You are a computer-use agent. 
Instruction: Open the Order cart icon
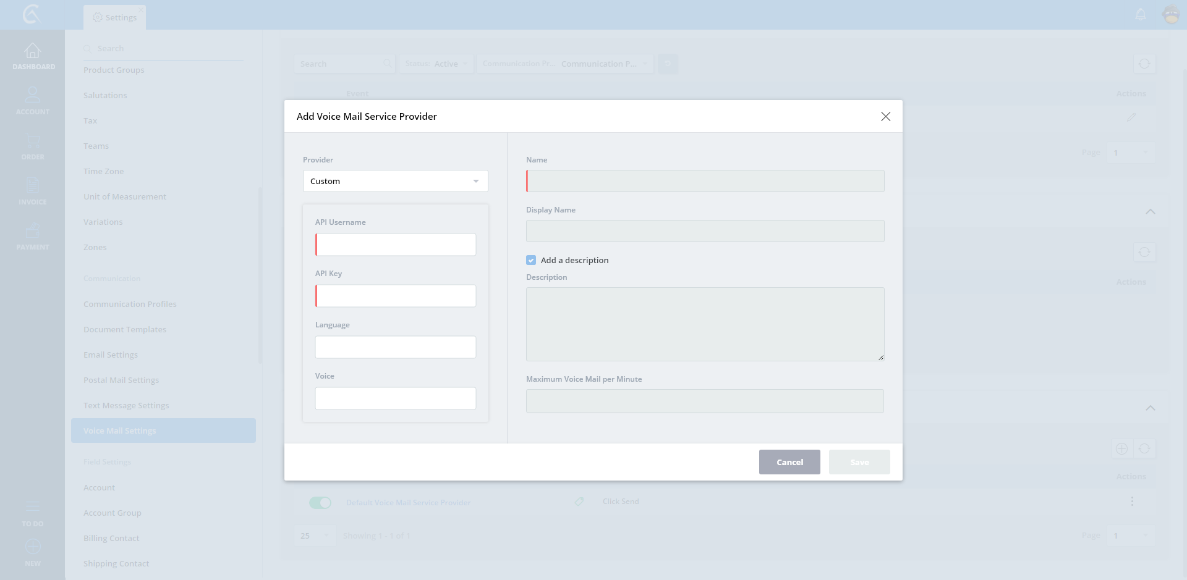[33, 141]
